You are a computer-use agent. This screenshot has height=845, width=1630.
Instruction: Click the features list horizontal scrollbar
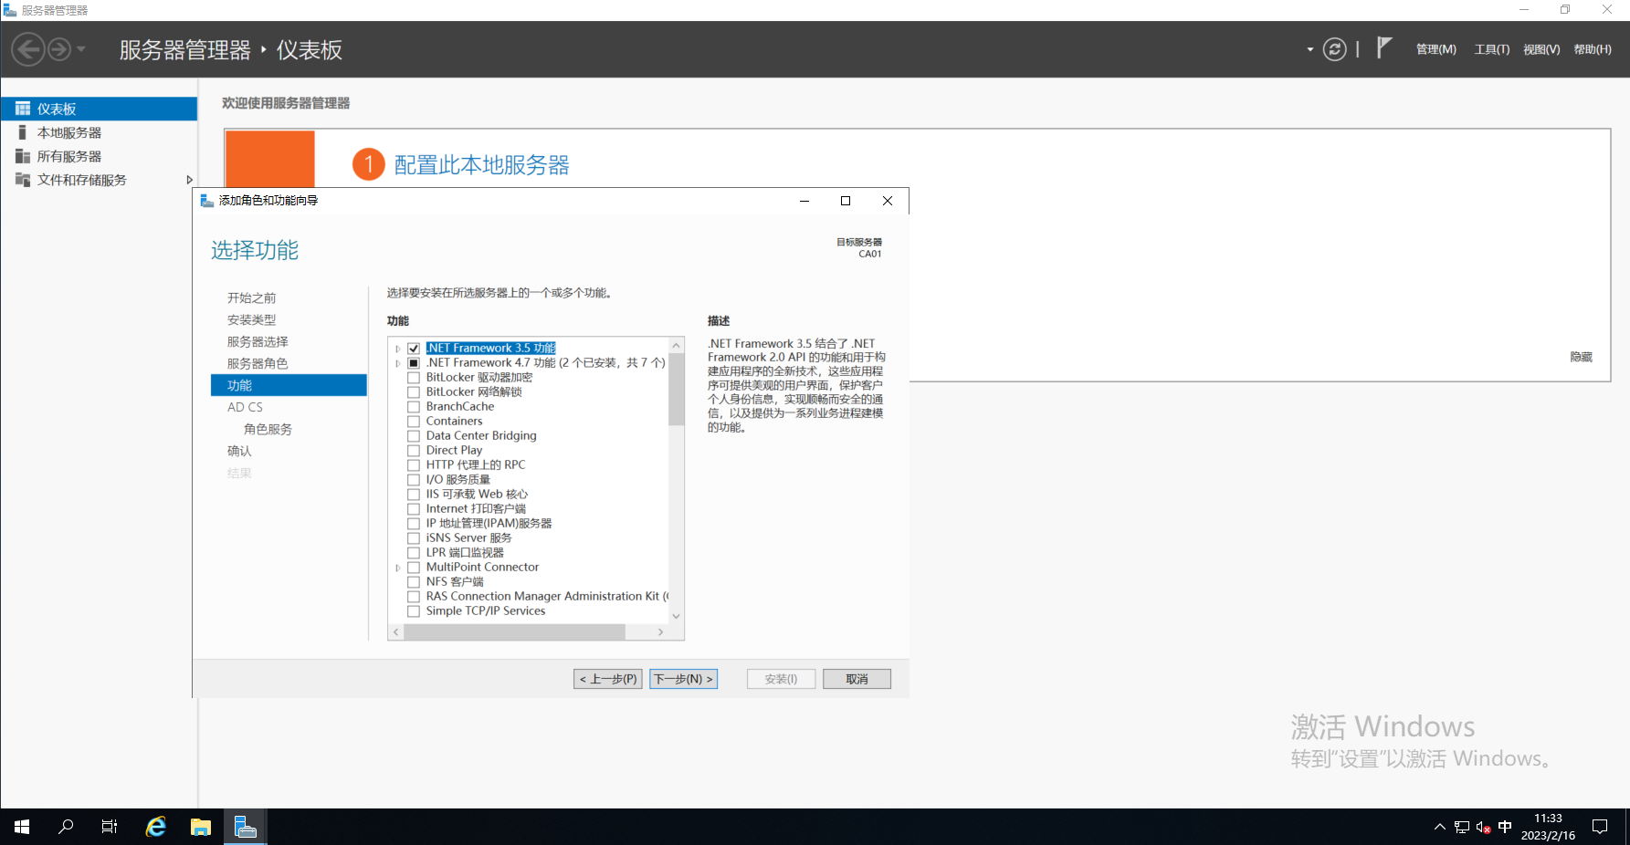(515, 631)
